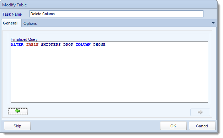Click the Task Name label
Image resolution: width=223 pixels, height=138 pixels.
[x=12, y=14]
